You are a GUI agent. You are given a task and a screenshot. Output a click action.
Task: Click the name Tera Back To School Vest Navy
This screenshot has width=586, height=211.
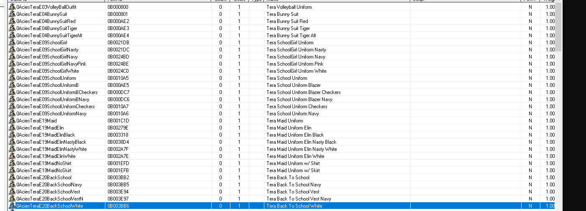tap(299, 199)
